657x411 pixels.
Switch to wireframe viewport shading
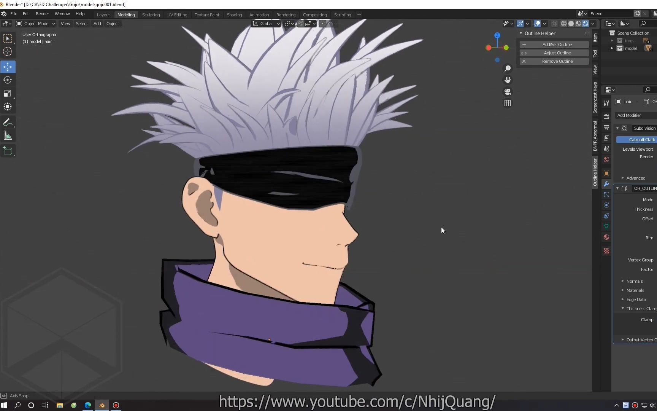coord(564,24)
